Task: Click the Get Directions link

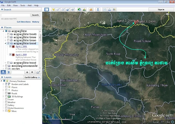Action: [x=24, y=22]
